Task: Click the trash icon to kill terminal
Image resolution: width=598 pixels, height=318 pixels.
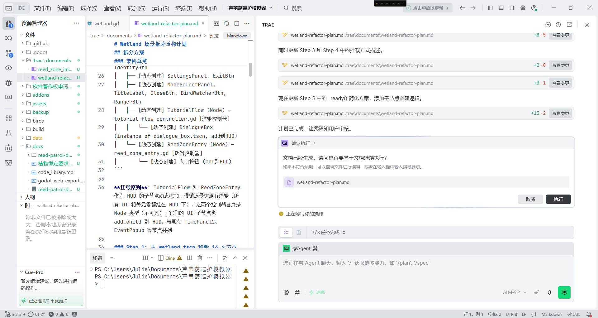Action: tap(200, 258)
